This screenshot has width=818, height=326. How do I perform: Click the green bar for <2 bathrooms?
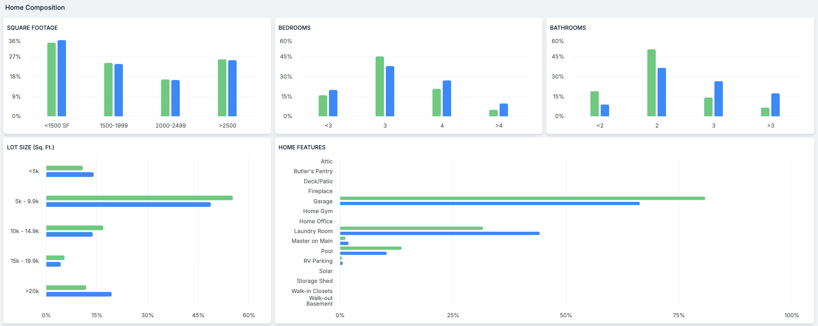pyautogui.click(x=595, y=104)
